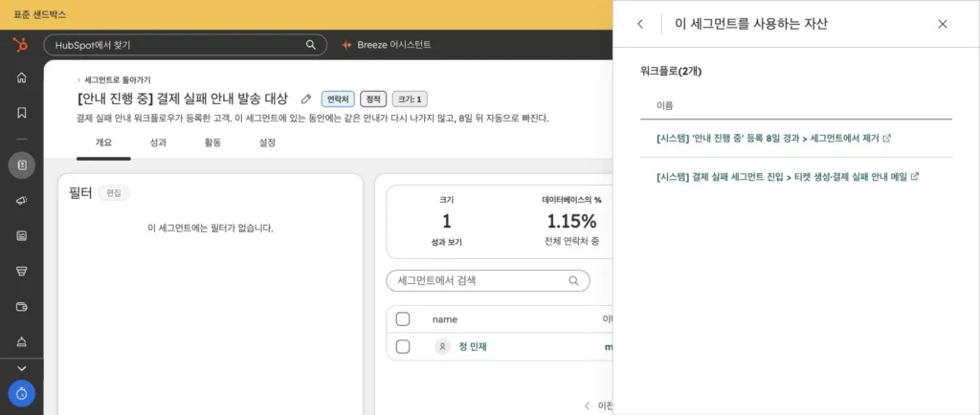Viewport: 980px width, 415px height.
Task: Go back via 세그먼트로 돌아가기 link
Action: coord(114,80)
